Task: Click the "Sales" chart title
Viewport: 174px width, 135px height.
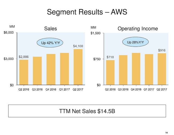Action: [x=51, y=29]
